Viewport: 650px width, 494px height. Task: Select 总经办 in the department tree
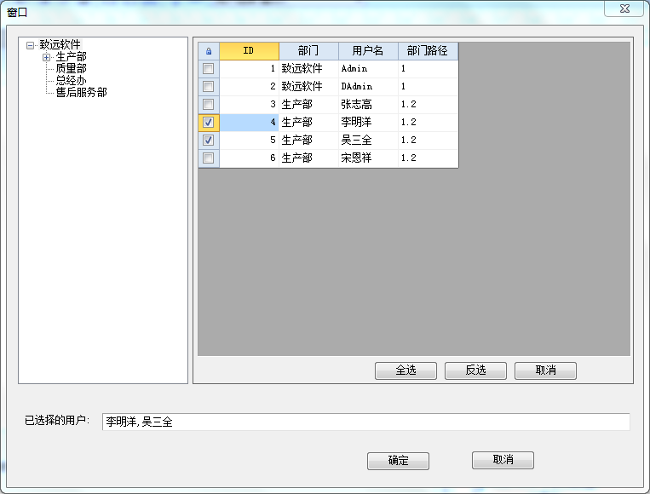(x=71, y=81)
